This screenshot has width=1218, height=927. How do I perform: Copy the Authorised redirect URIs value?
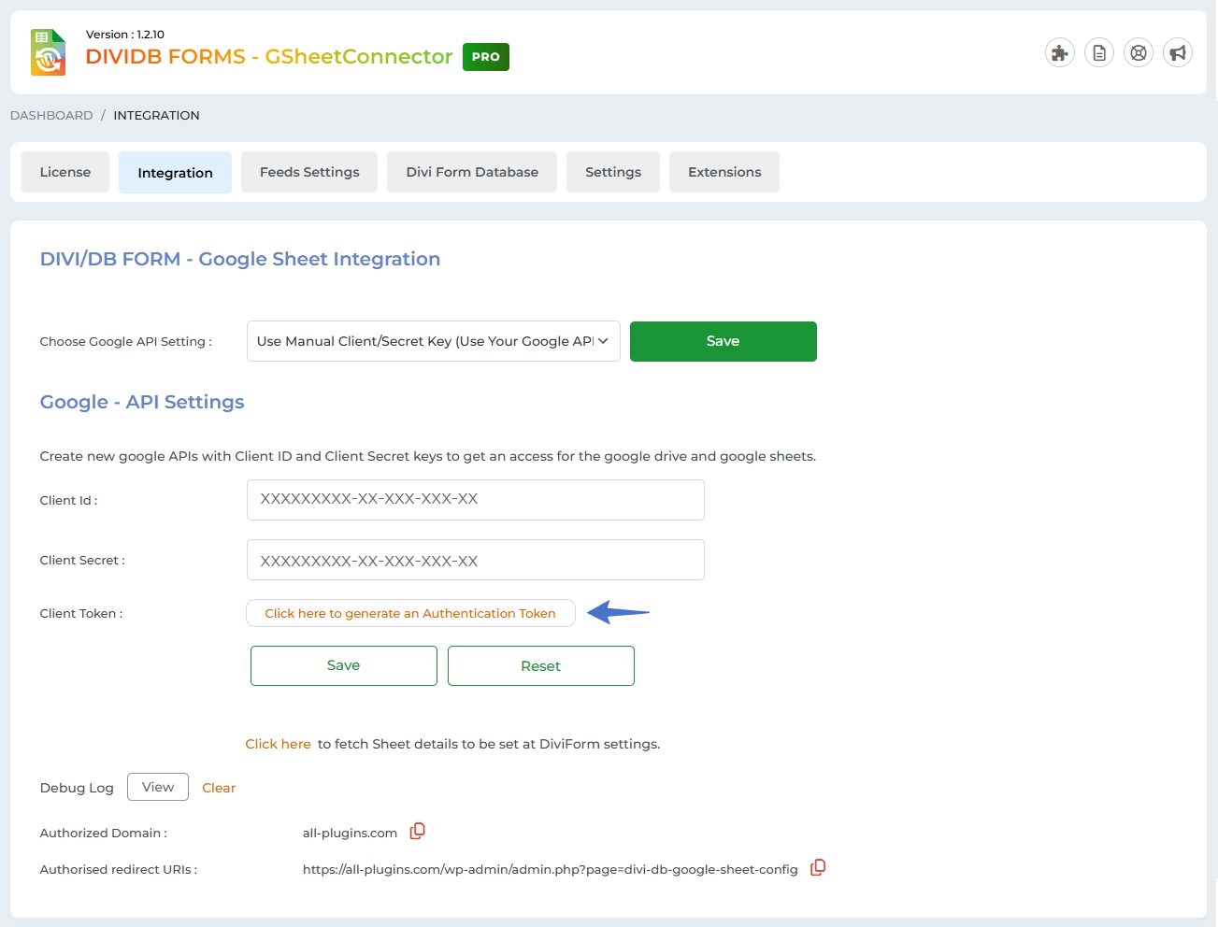click(x=818, y=867)
